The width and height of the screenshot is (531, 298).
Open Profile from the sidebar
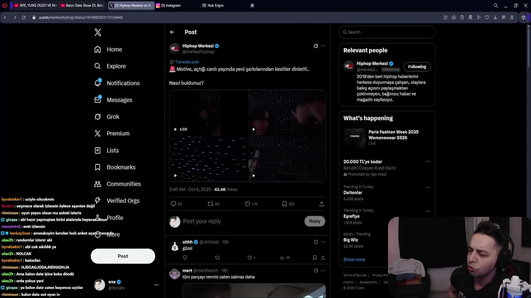coord(109,218)
